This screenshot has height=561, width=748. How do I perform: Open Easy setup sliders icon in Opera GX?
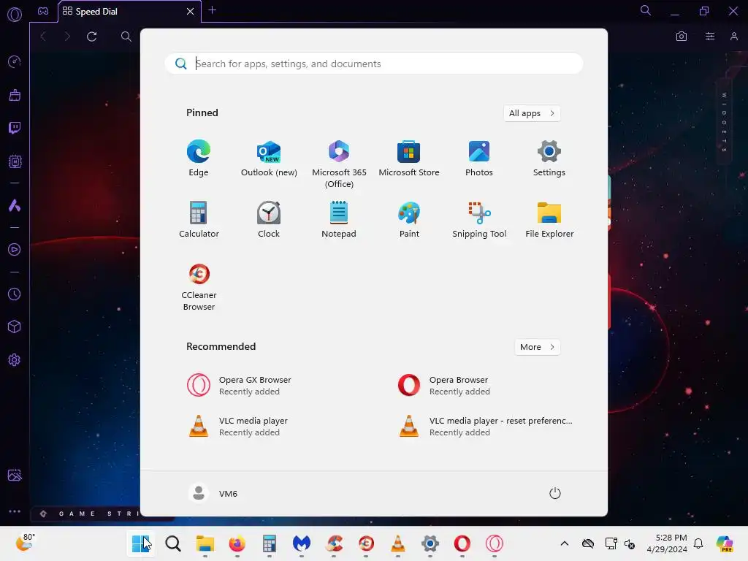(710, 37)
